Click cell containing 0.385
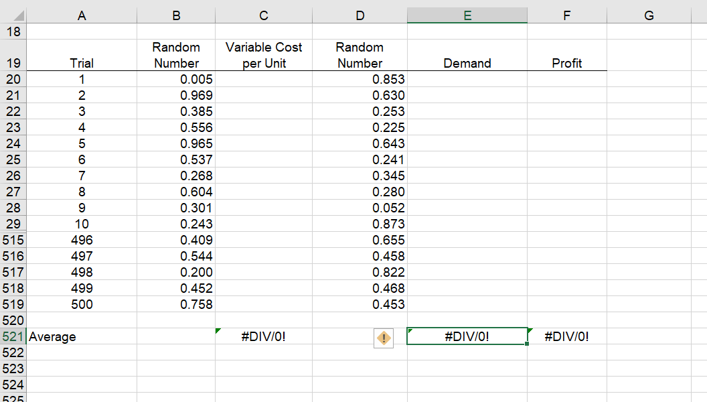 [x=176, y=111]
